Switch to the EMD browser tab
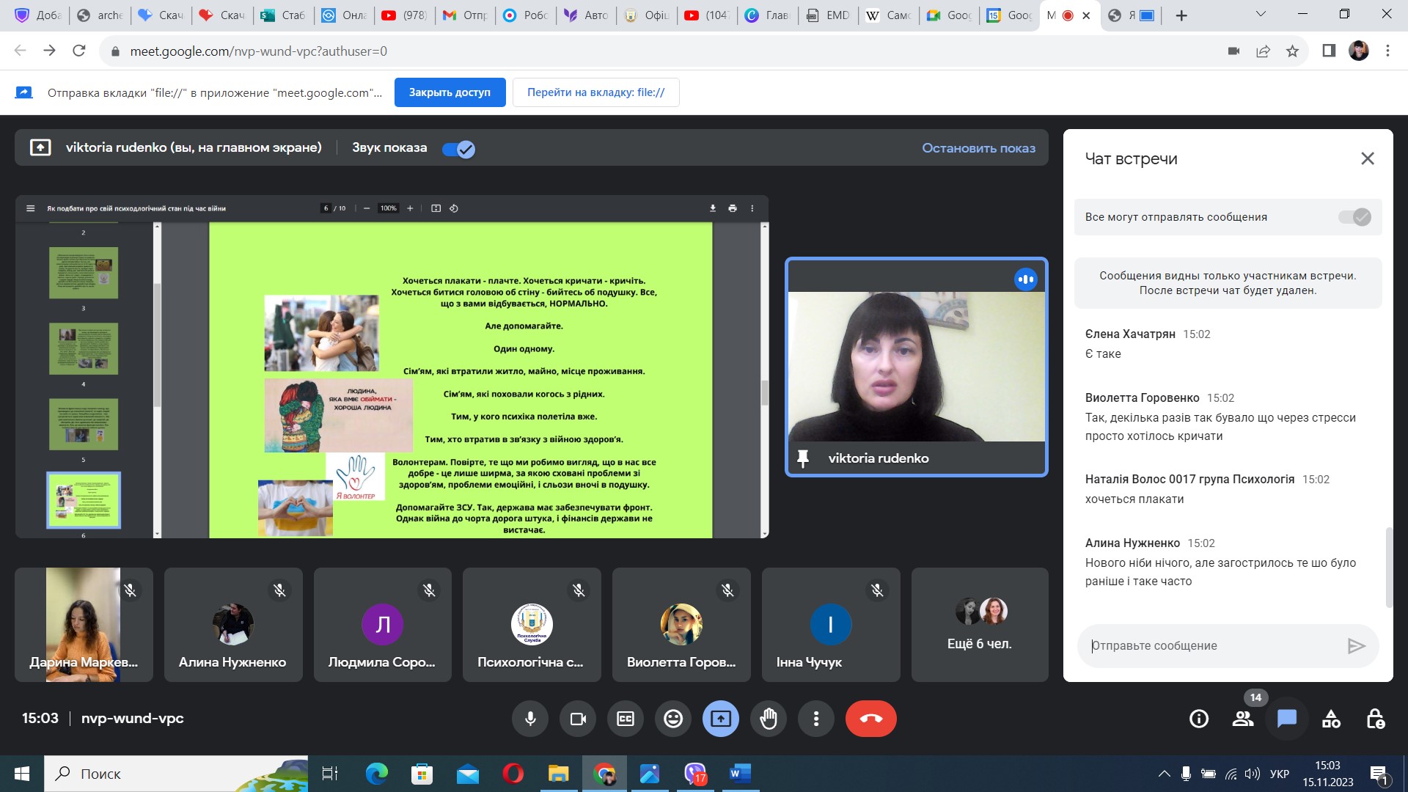This screenshot has width=1408, height=792. tap(829, 15)
